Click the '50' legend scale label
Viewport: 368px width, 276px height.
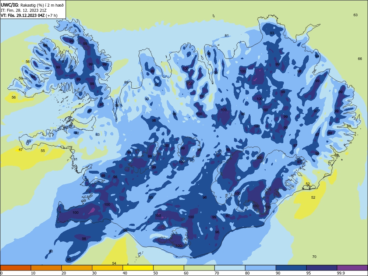(x=156, y=273)
